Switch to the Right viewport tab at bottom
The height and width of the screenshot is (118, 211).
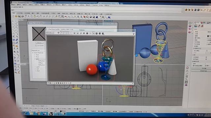click(42, 106)
